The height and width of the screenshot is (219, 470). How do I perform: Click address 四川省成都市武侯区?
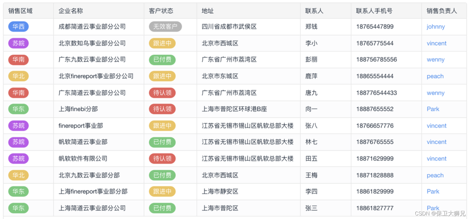(229, 26)
